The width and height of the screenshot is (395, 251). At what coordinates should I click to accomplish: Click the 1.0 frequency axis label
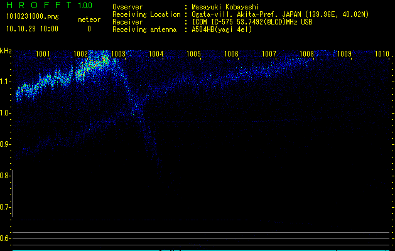5,113
